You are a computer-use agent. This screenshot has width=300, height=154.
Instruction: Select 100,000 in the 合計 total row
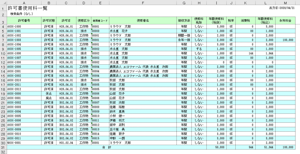(x=285, y=147)
